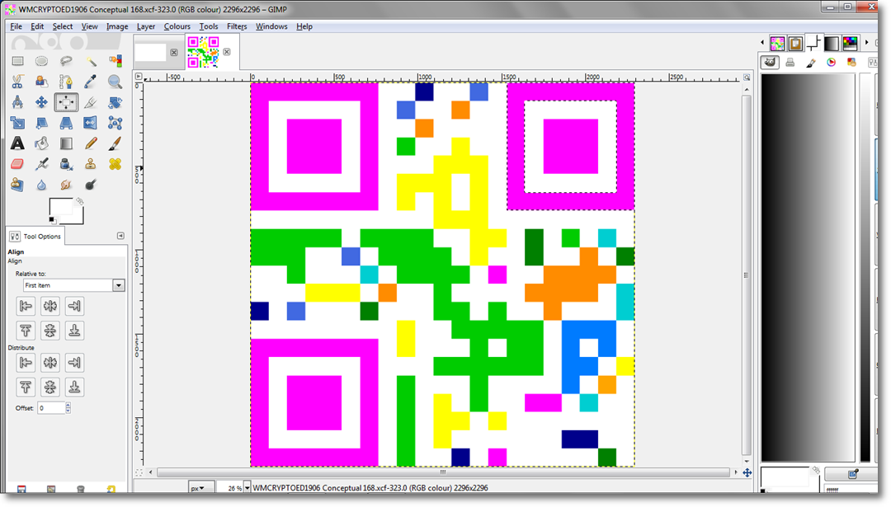Open the Layer menu
The height and width of the screenshot is (507, 891).
coord(146,26)
